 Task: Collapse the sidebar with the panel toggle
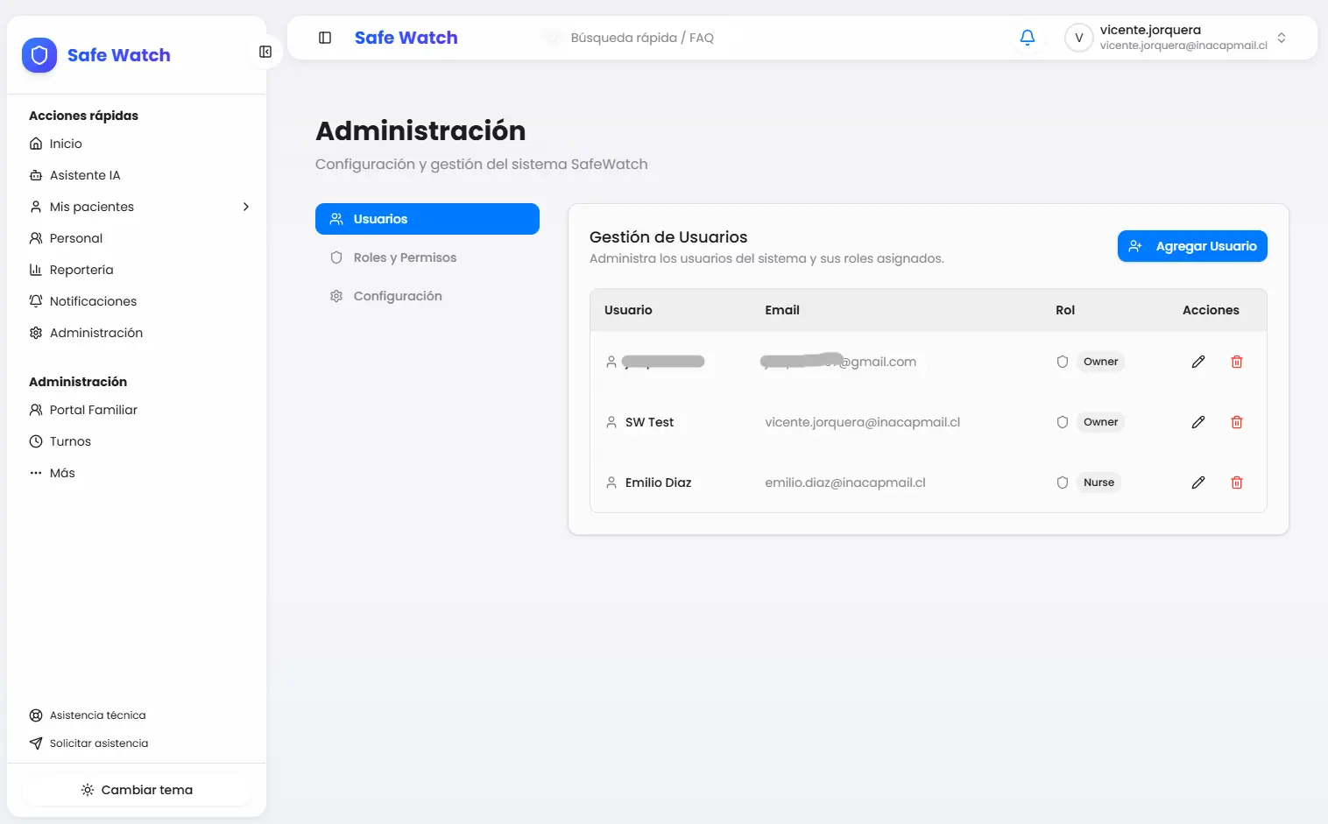(x=265, y=52)
